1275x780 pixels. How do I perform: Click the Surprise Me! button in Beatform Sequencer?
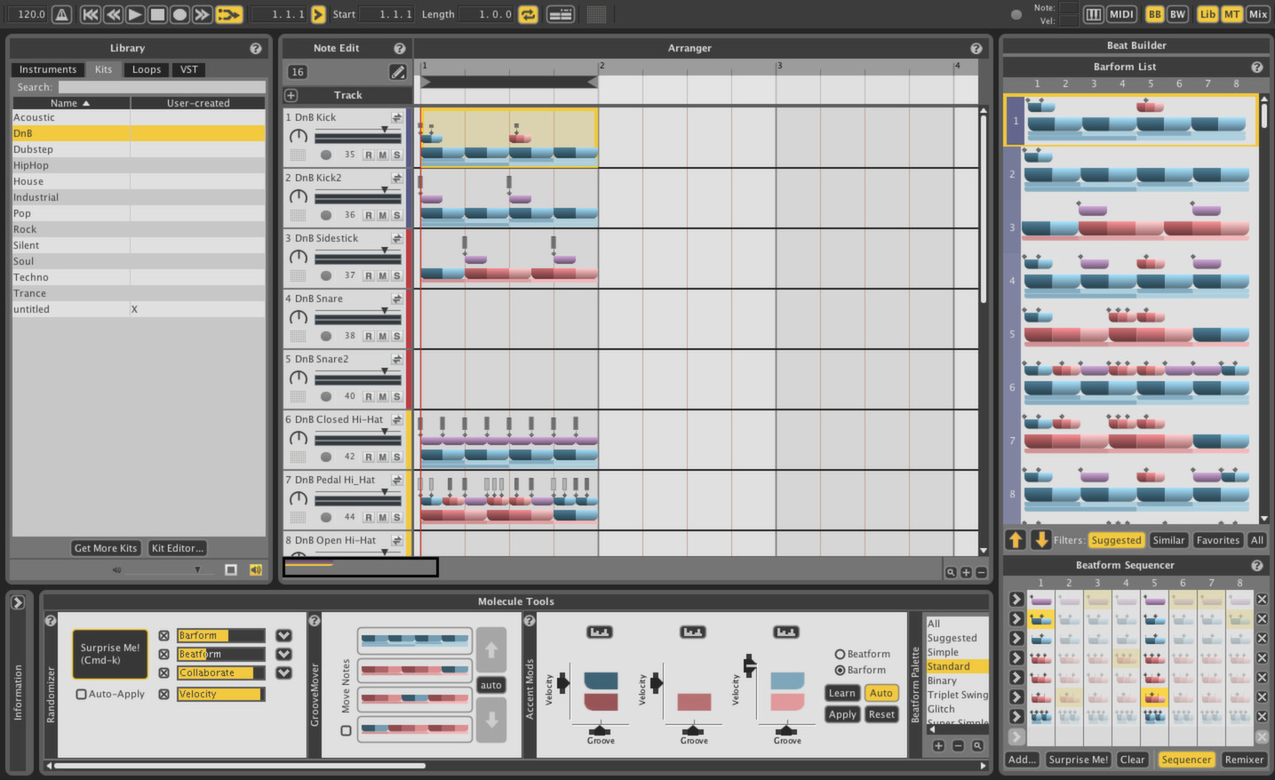(1078, 760)
